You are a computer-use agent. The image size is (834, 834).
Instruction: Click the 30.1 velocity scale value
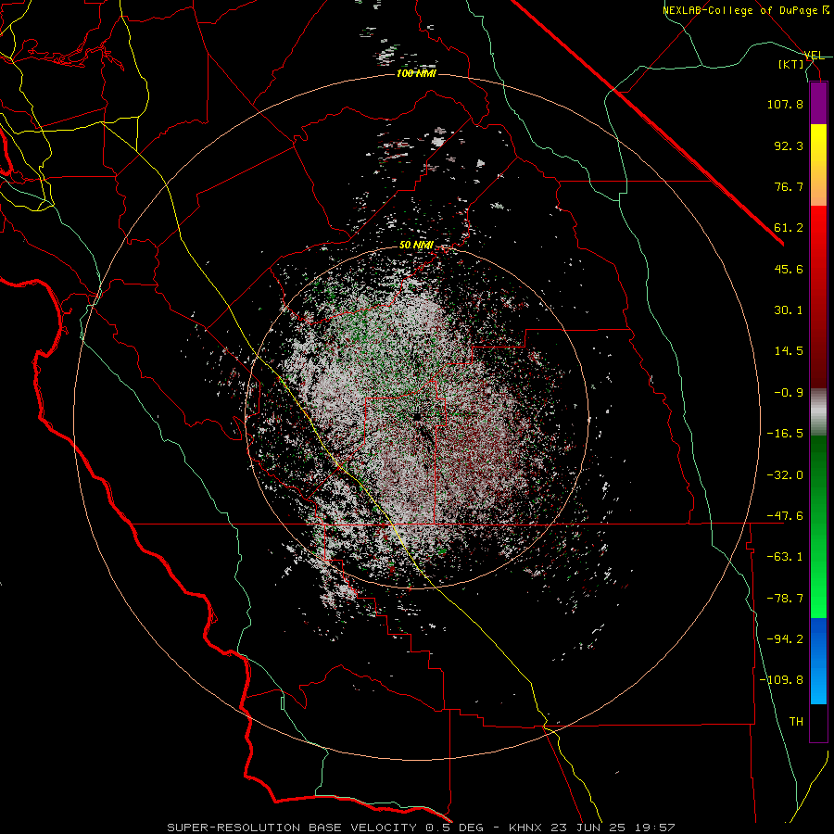coord(789,310)
